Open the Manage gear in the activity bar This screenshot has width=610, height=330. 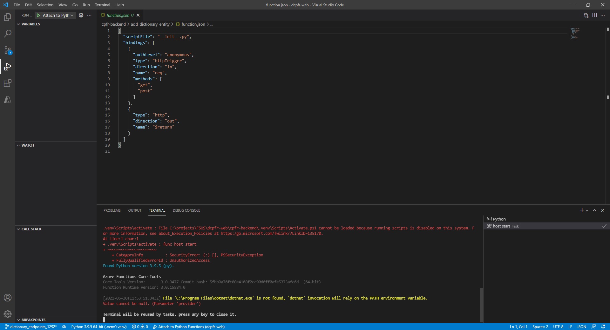tap(8, 314)
